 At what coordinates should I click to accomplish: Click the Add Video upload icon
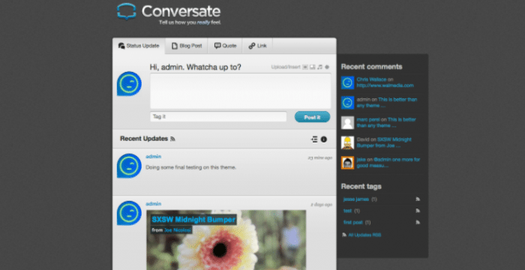pos(313,67)
